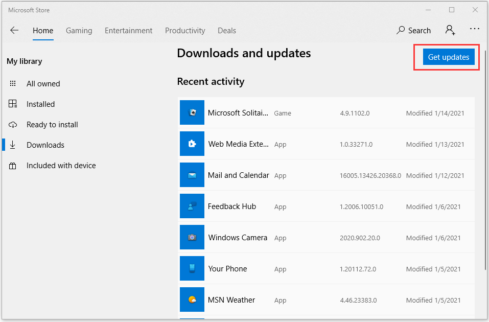Switch to the Entertainment tab
The width and height of the screenshot is (489, 322).
[128, 31]
